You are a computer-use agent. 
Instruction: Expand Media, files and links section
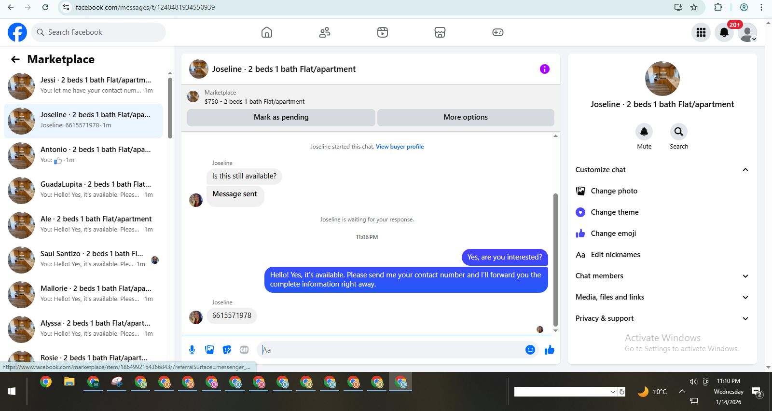pos(662,297)
